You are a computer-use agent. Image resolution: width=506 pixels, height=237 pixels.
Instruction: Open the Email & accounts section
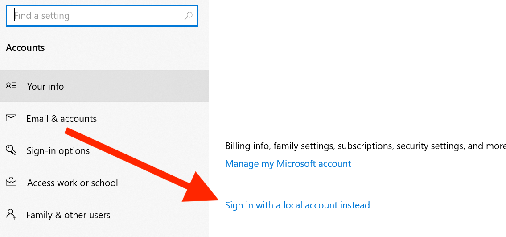62,119
